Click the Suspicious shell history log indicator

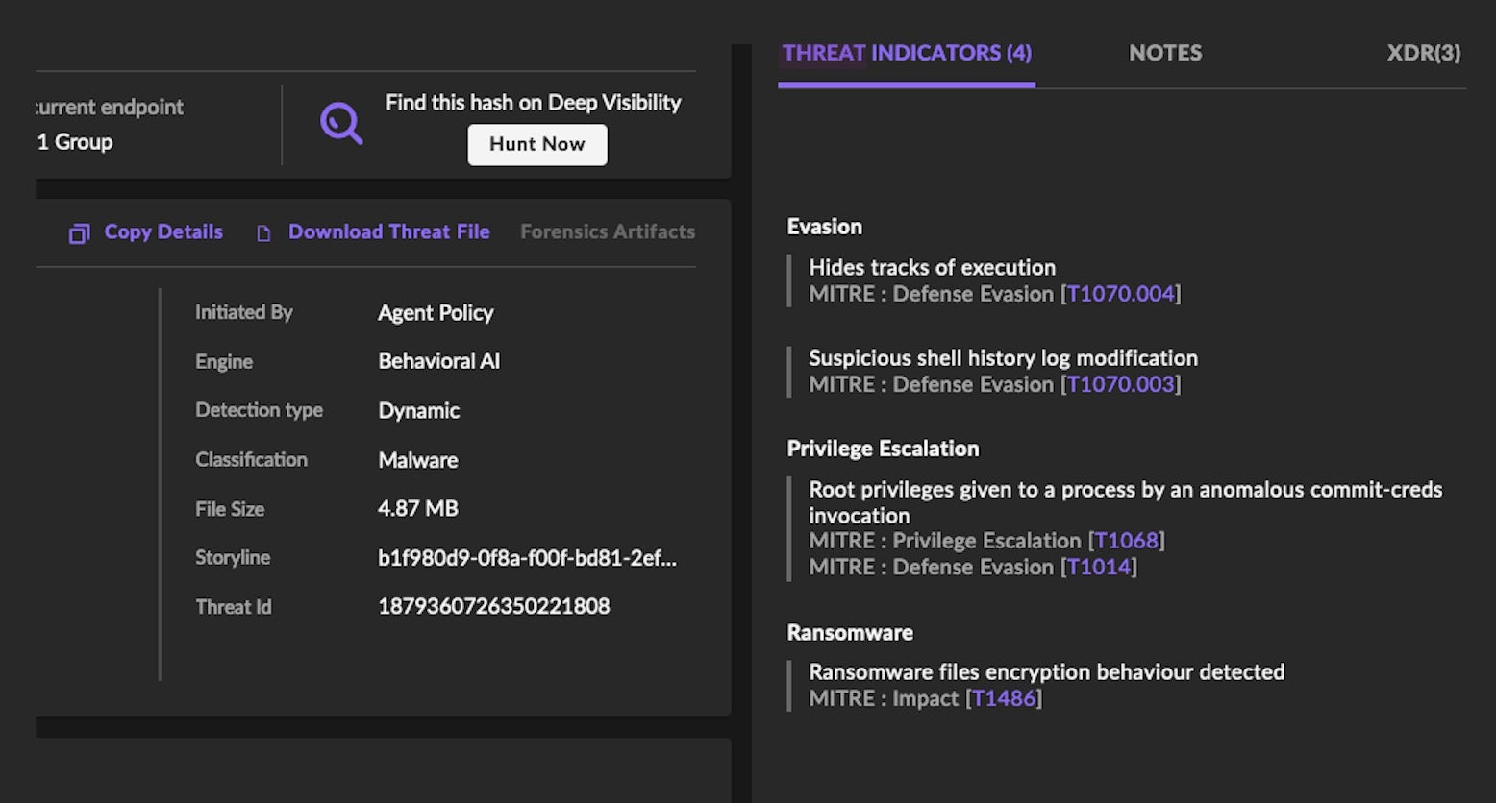(1003, 357)
